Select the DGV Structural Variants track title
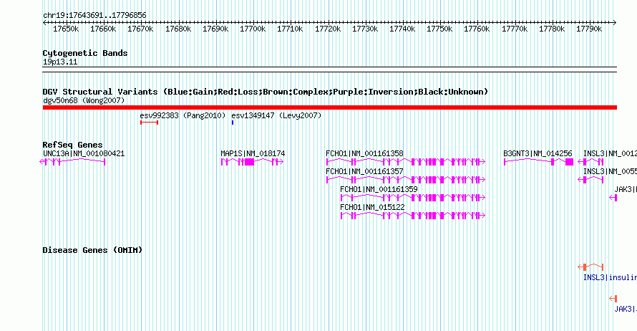The image size is (637, 331). tap(266, 92)
